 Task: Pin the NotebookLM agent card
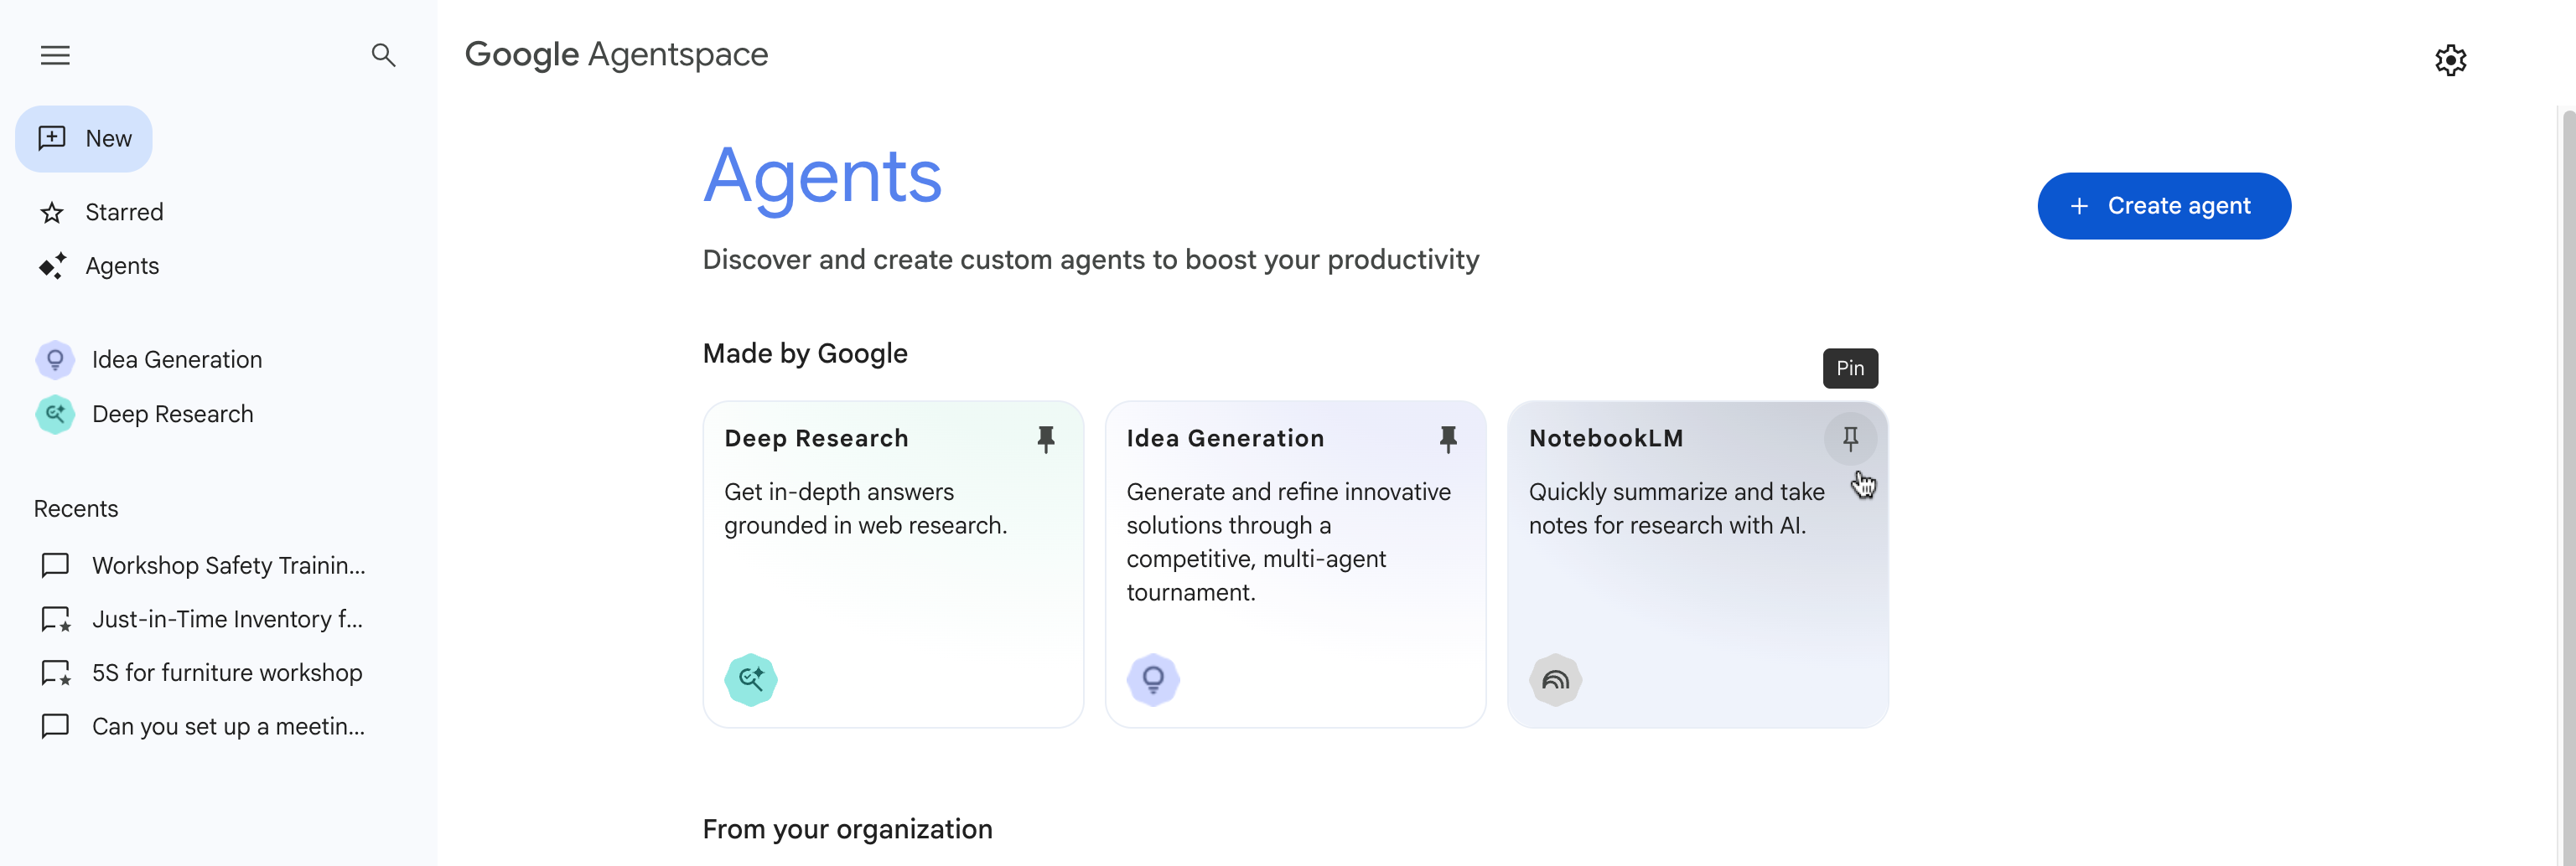(1850, 439)
